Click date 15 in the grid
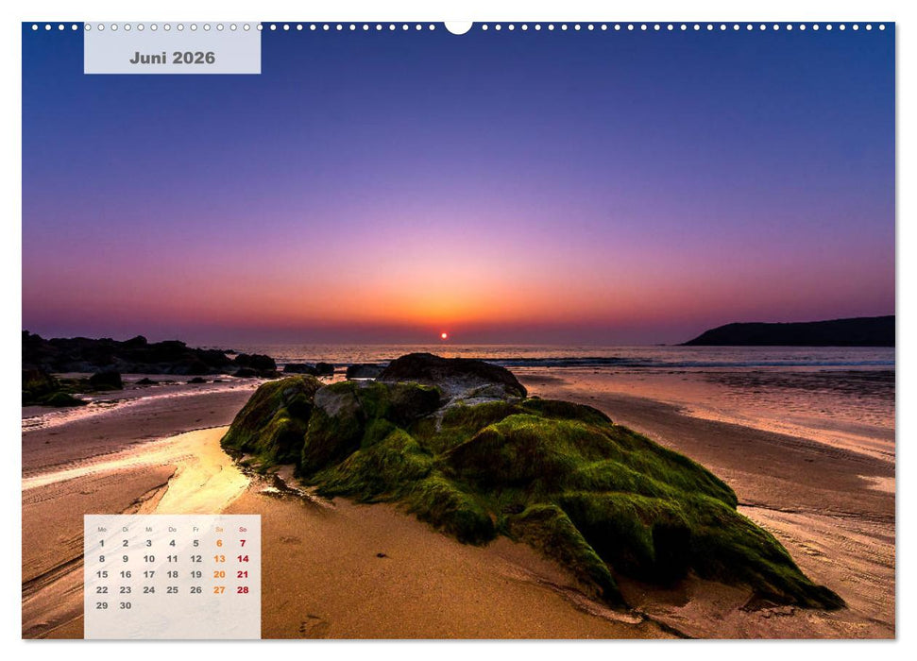This screenshot has width=917, height=661. coord(102,574)
